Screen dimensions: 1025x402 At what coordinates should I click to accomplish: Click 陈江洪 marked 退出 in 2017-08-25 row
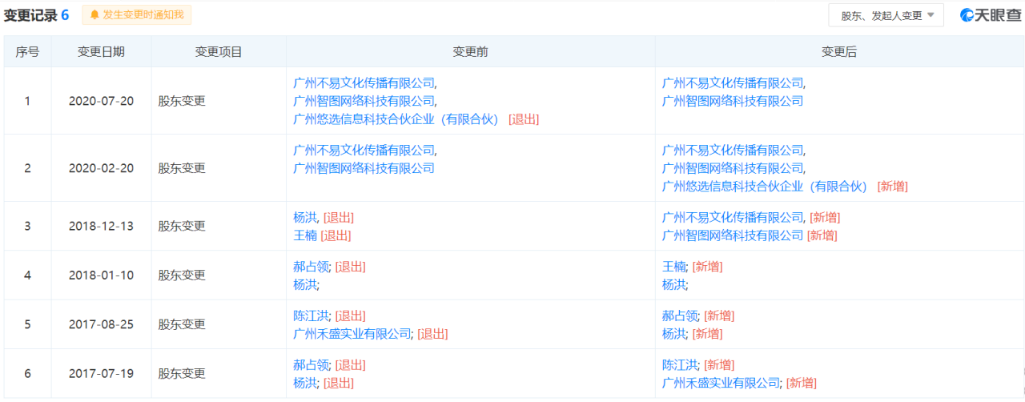click(312, 316)
